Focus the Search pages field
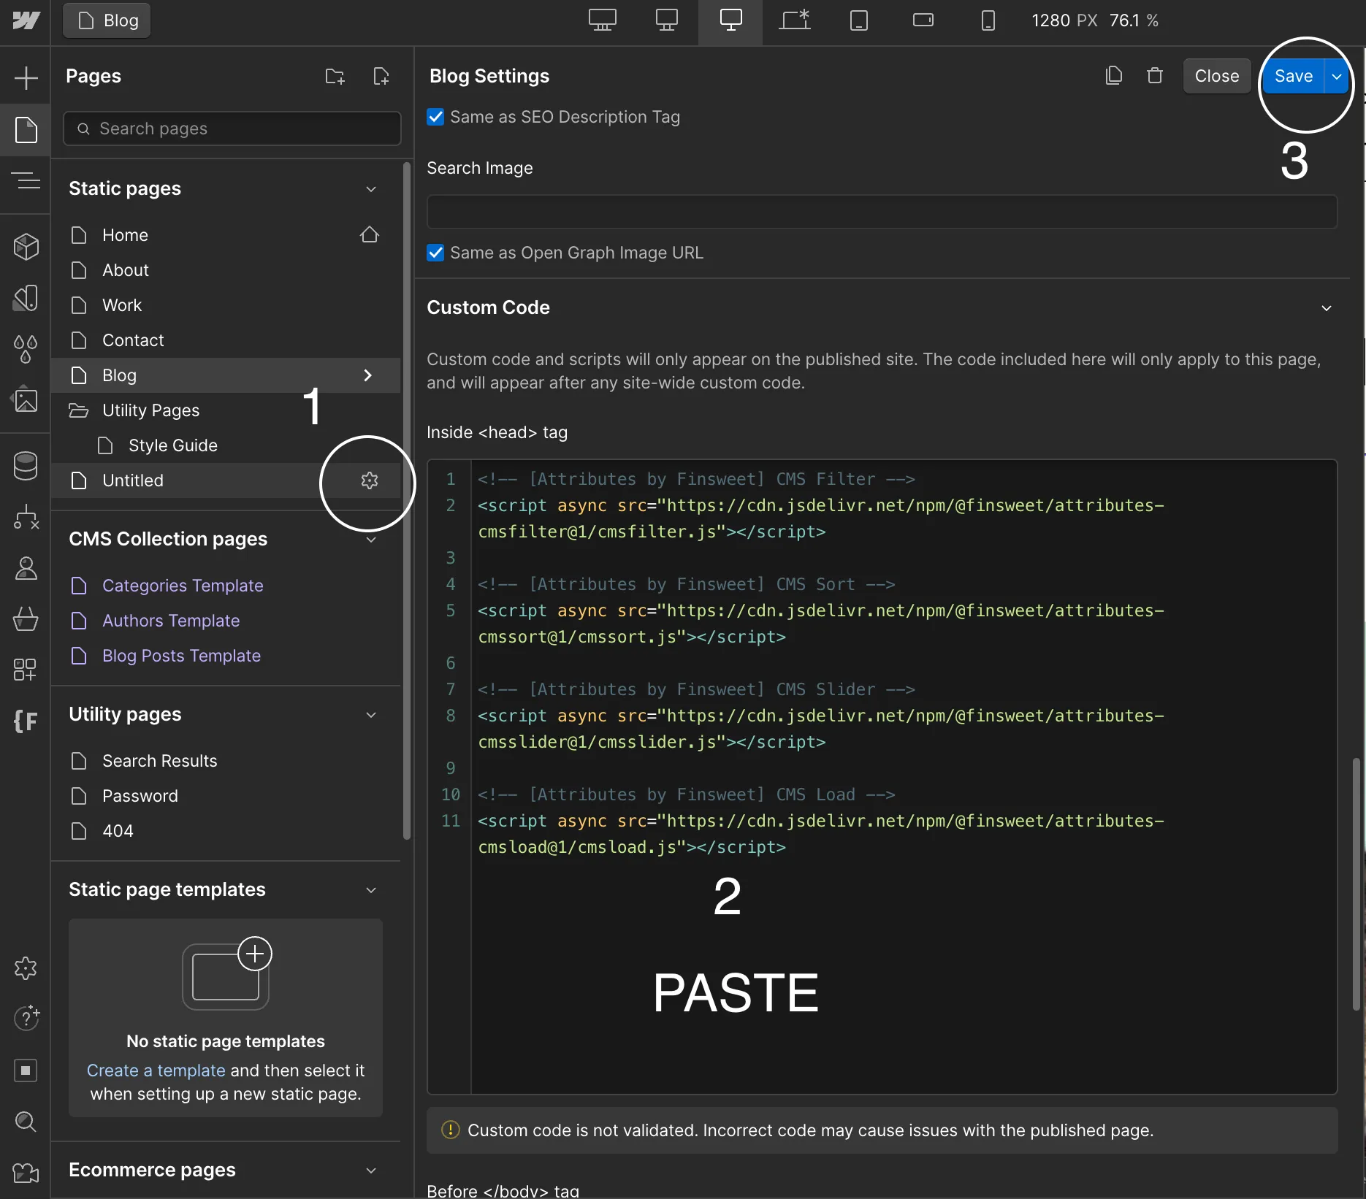 point(232,129)
